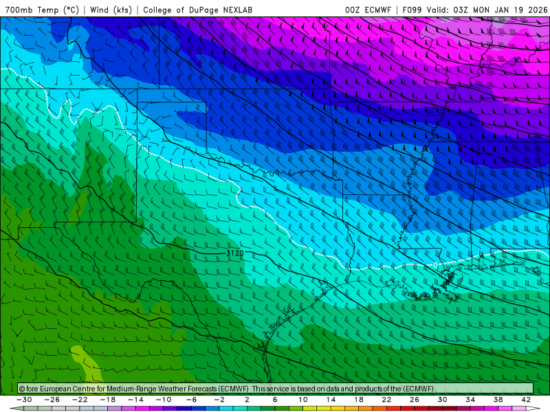Click the "−10" colorbar value
The height and width of the screenshot is (412, 550).
pyautogui.click(x=164, y=400)
